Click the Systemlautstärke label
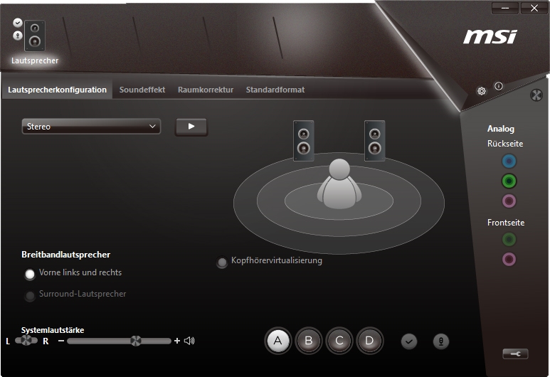 coord(53,330)
